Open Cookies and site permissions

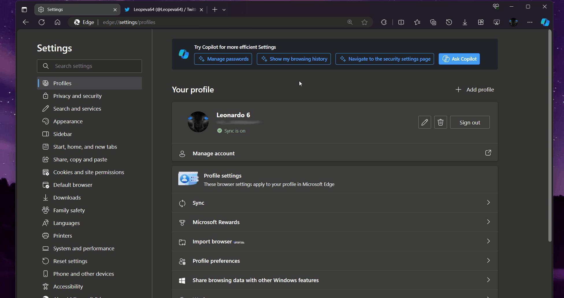point(89,172)
